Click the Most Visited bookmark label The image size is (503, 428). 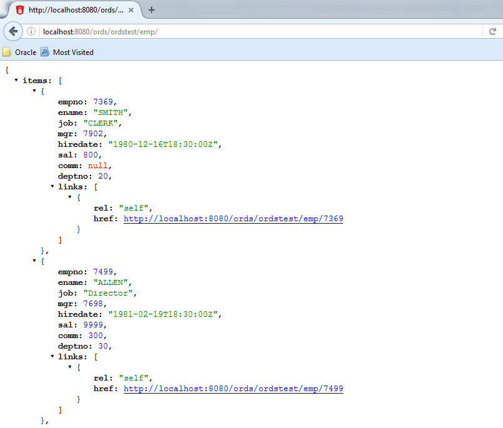point(73,52)
